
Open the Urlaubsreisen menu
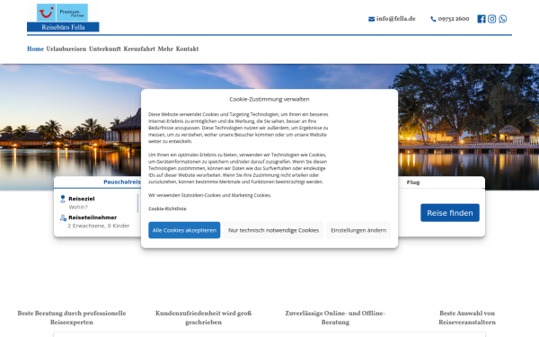pyautogui.click(x=66, y=49)
